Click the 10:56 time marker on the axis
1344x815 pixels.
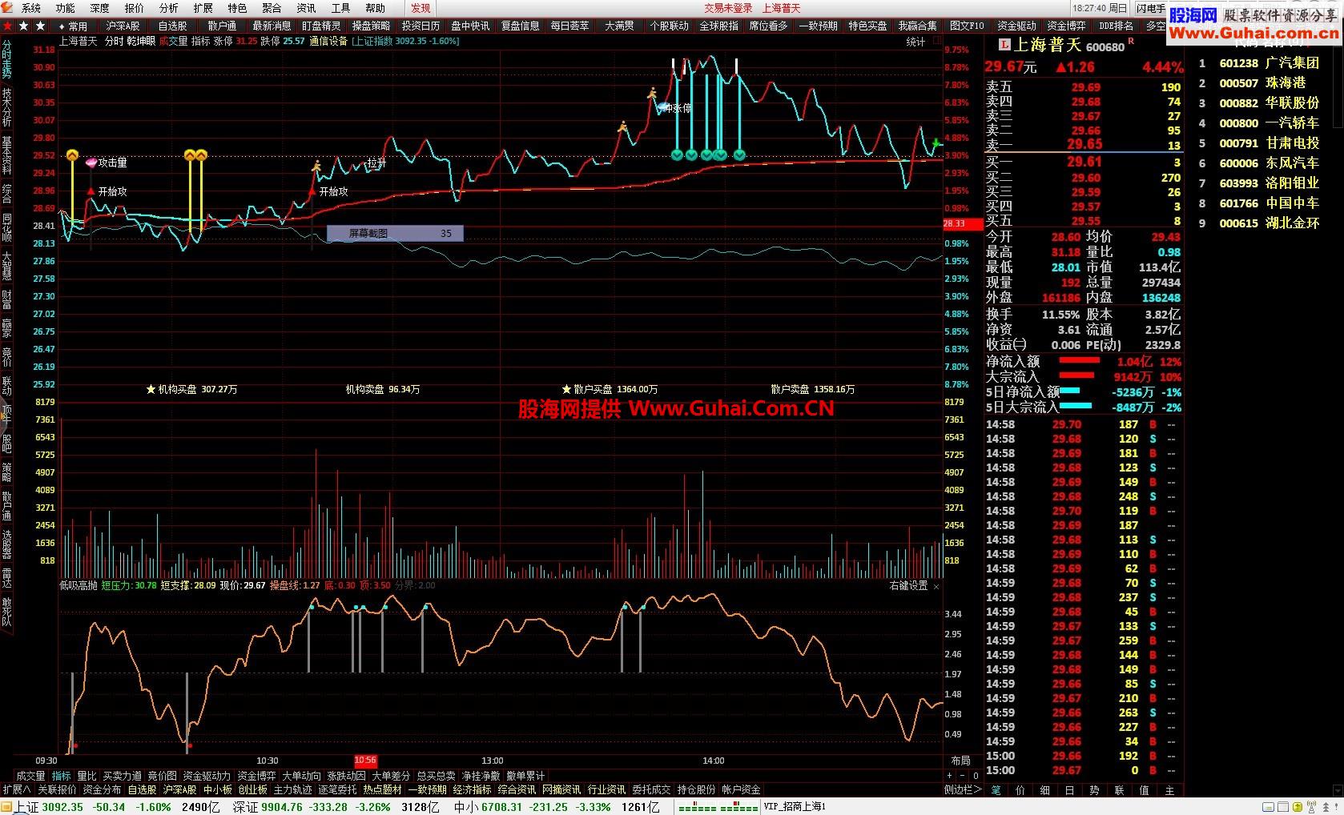pyautogui.click(x=365, y=761)
